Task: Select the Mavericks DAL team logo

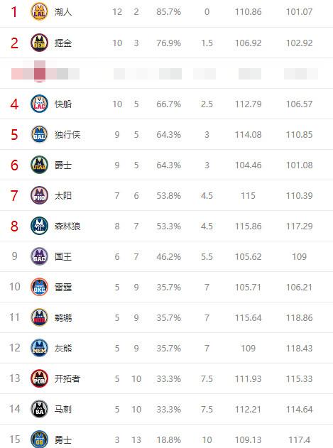Action: tap(40, 134)
